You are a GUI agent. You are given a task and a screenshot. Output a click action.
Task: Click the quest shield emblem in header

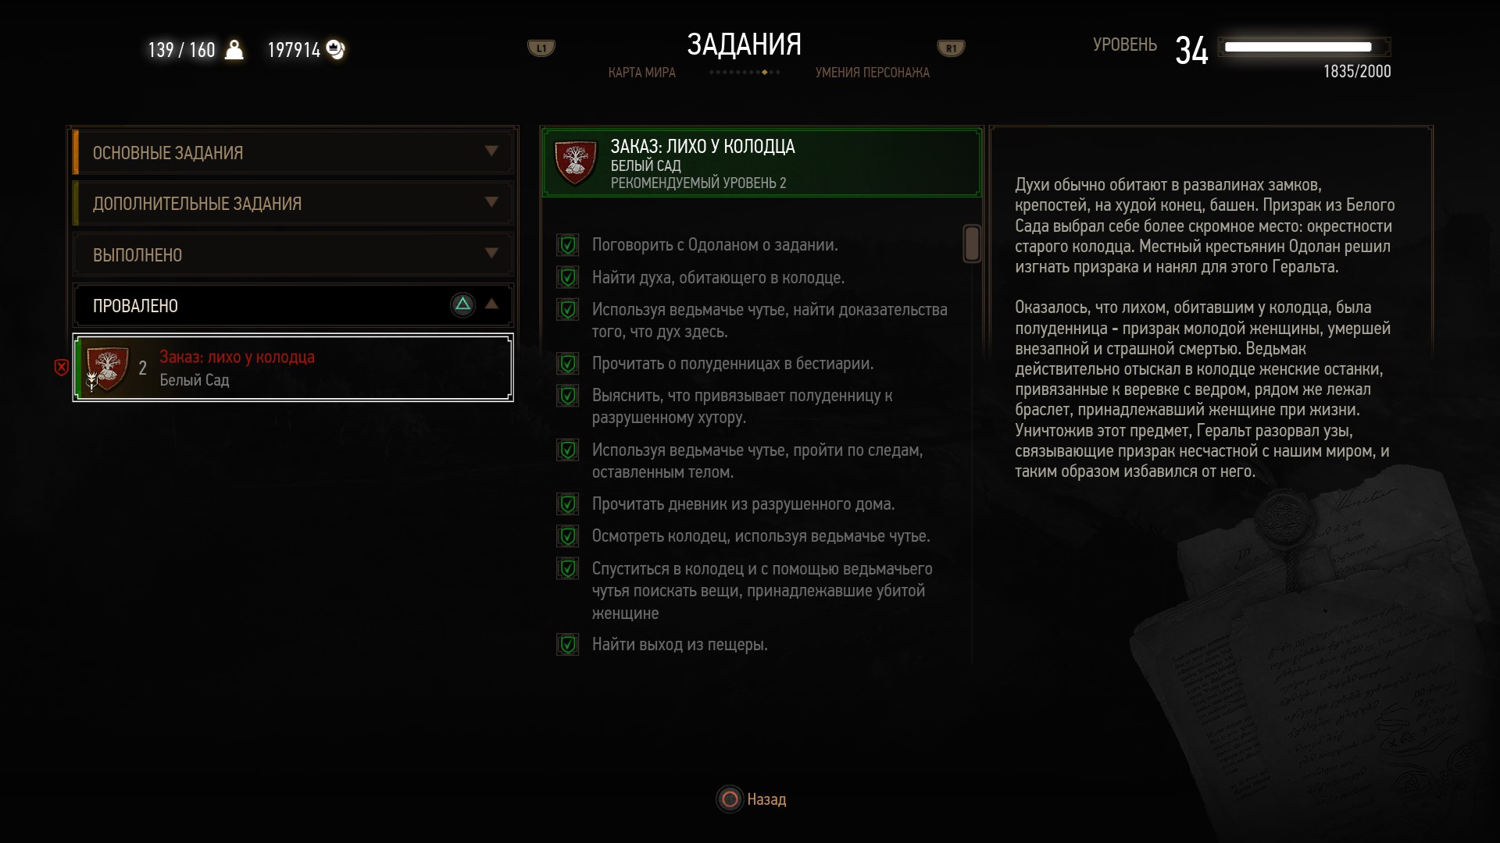coord(576,162)
